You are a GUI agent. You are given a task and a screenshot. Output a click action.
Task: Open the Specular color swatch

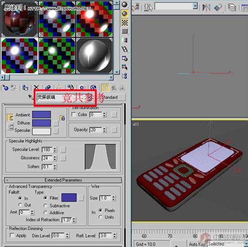tap(41, 131)
